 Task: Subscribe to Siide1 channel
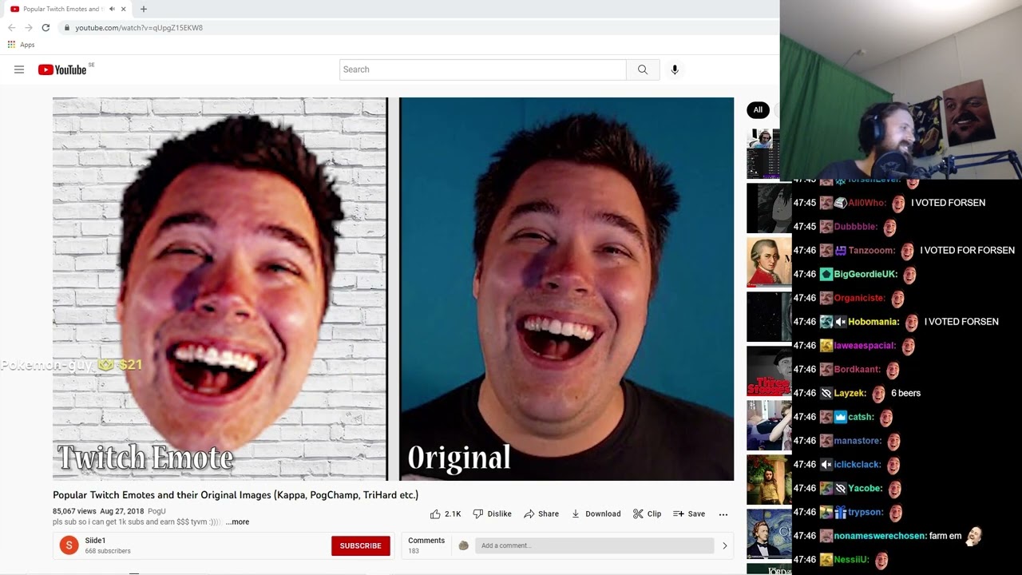click(x=361, y=545)
